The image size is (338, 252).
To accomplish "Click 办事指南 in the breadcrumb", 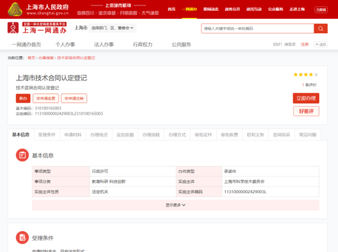I will 46,58.
